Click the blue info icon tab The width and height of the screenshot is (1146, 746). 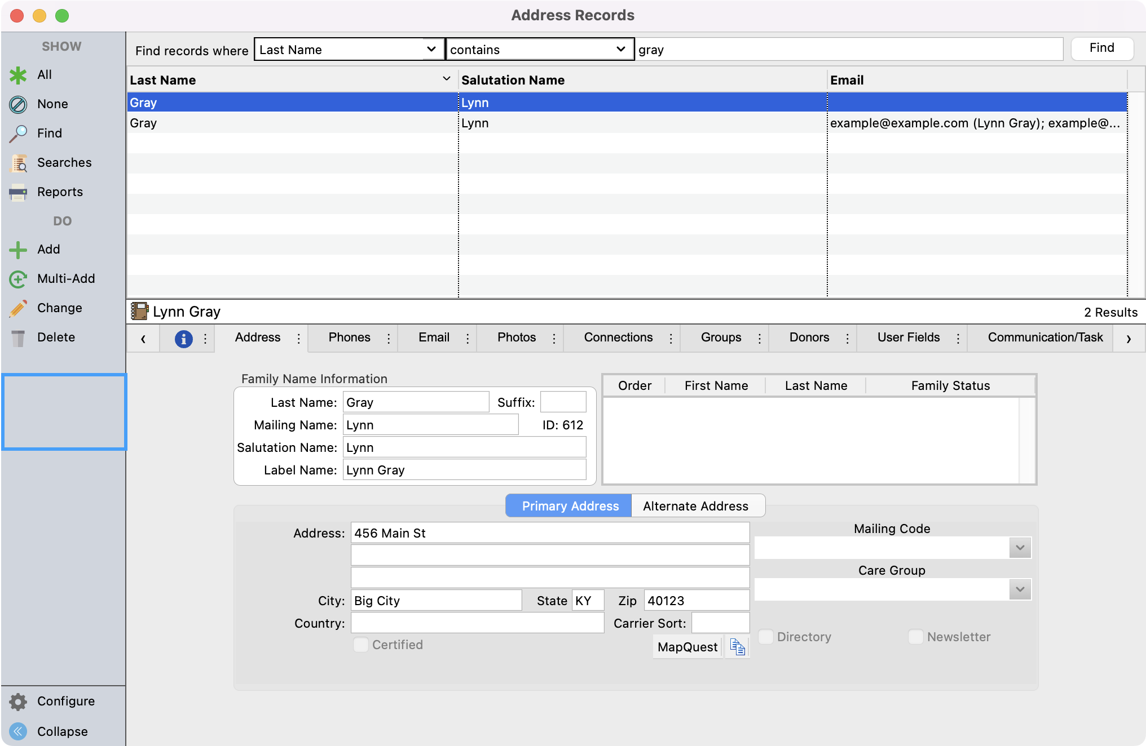click(x=183, y=339)
